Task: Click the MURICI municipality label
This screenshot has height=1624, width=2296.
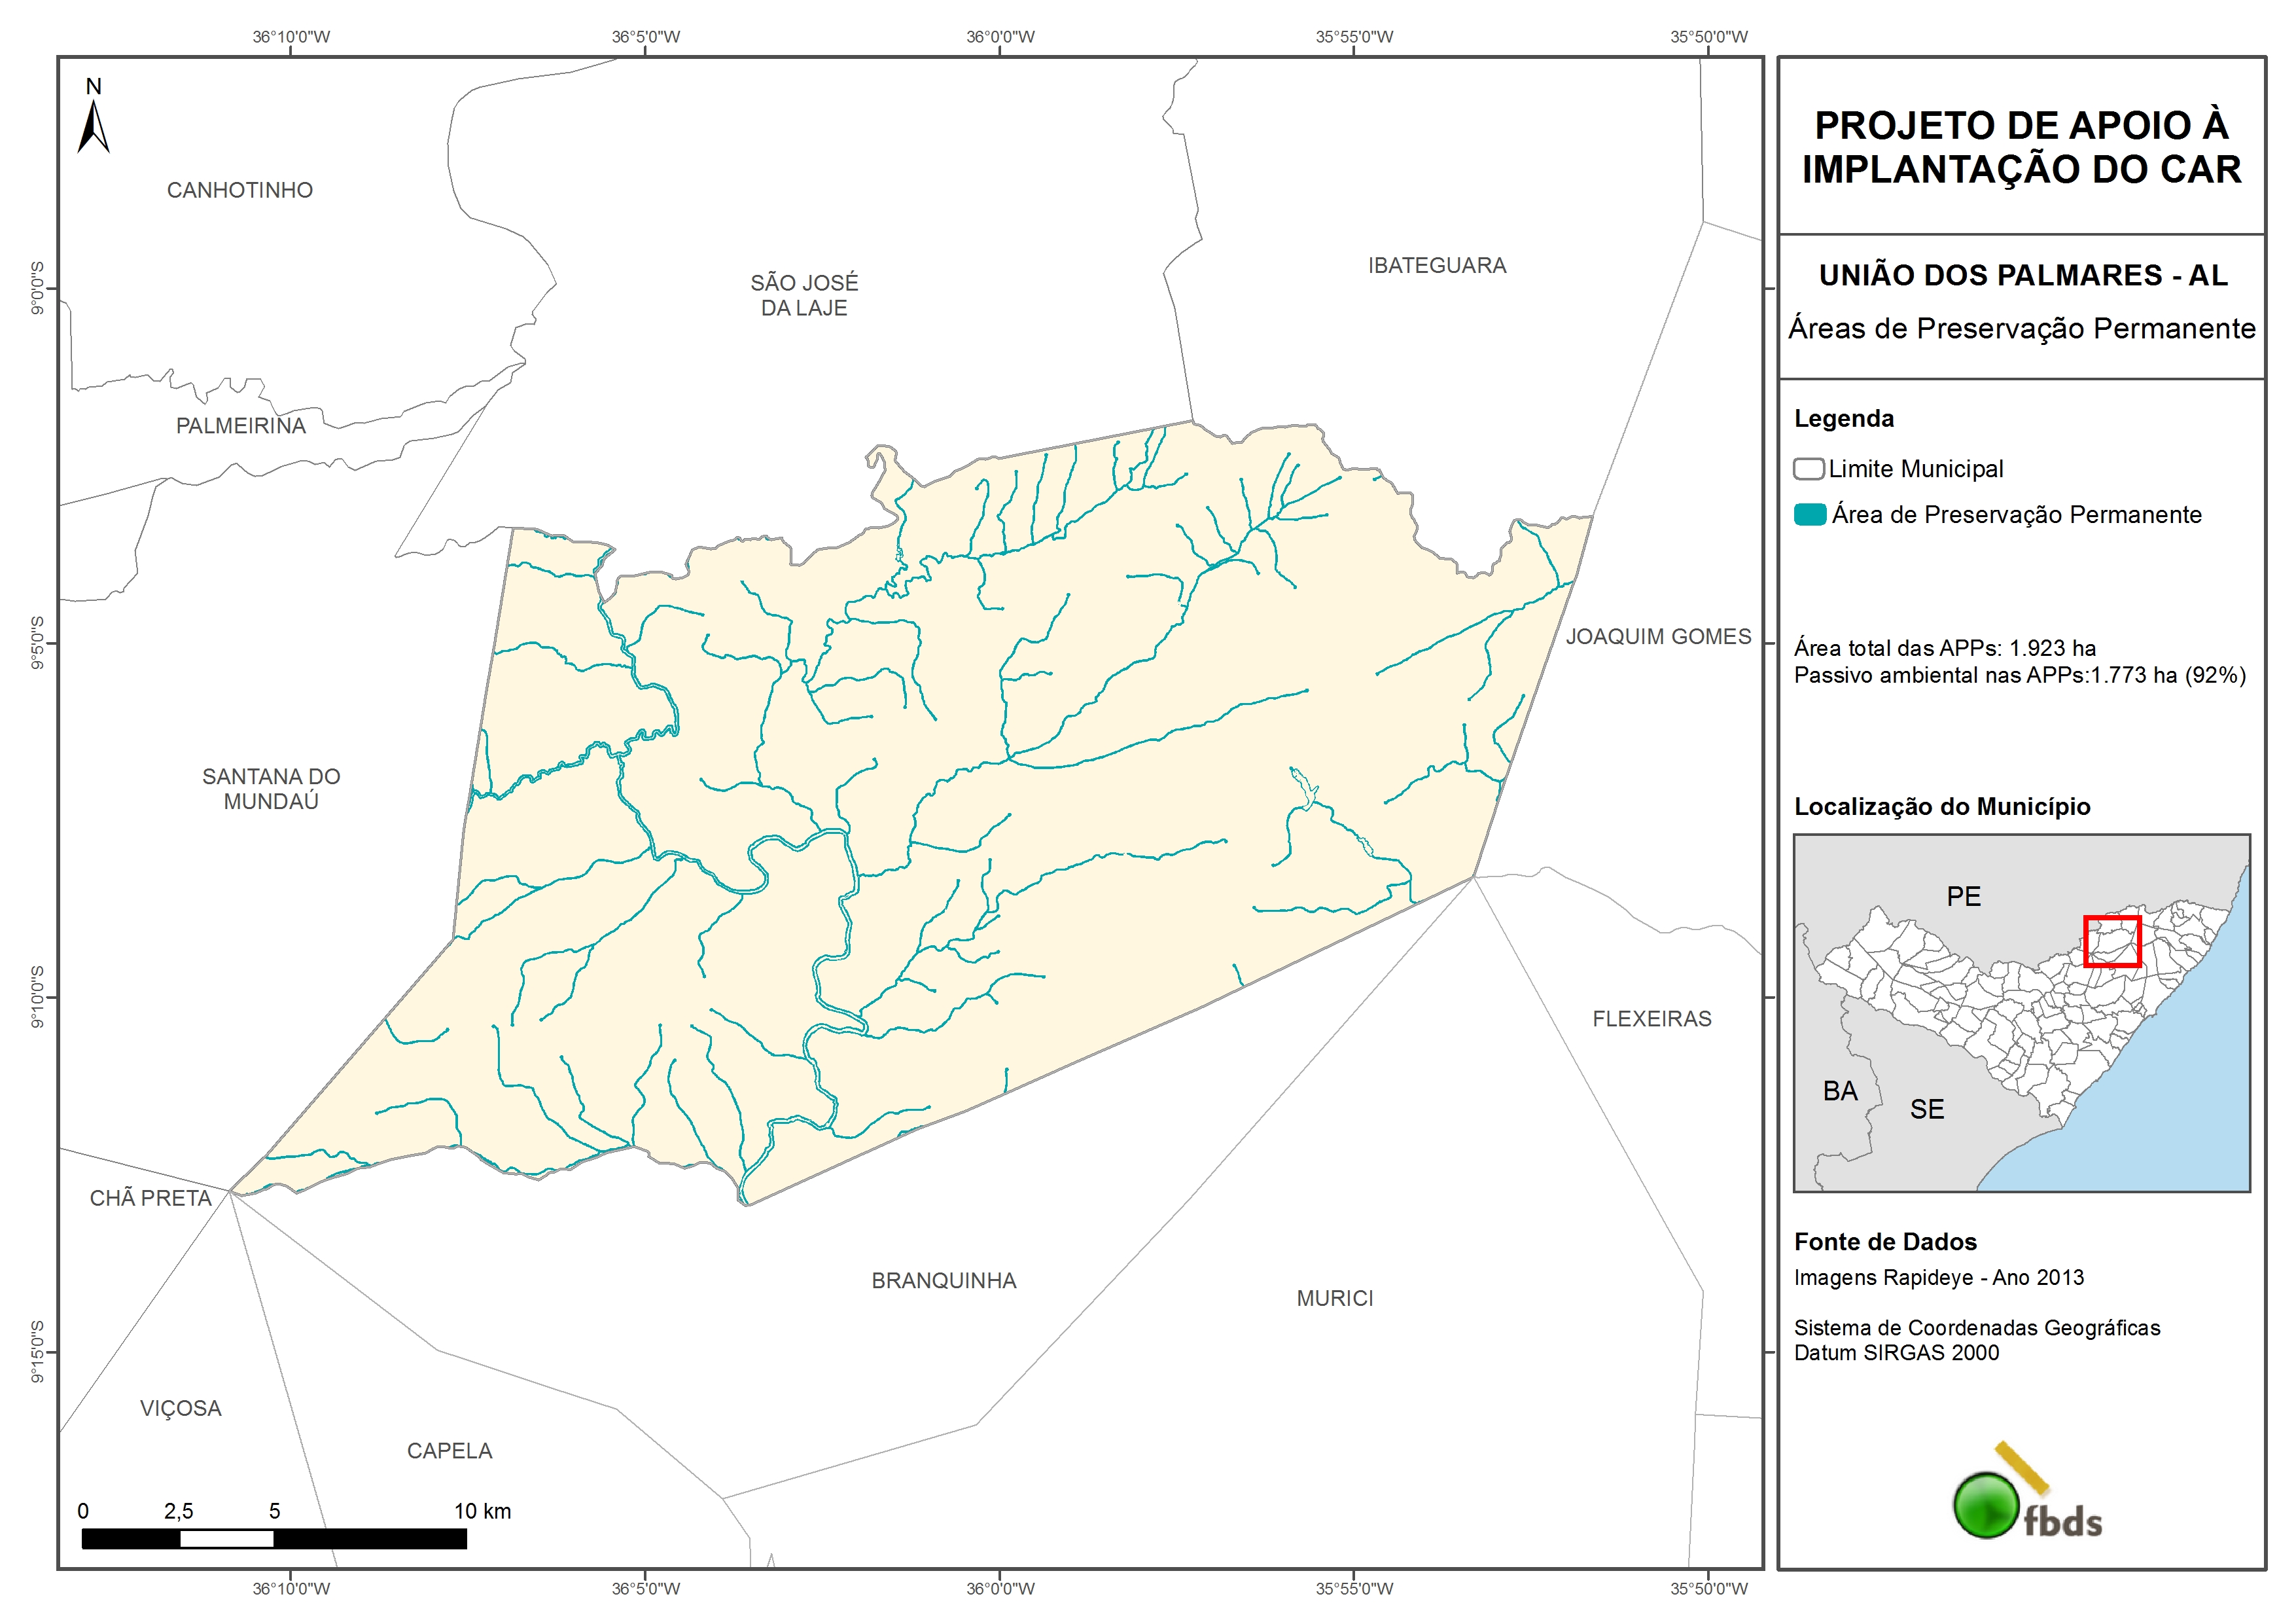Action: pos(1334,1298)
